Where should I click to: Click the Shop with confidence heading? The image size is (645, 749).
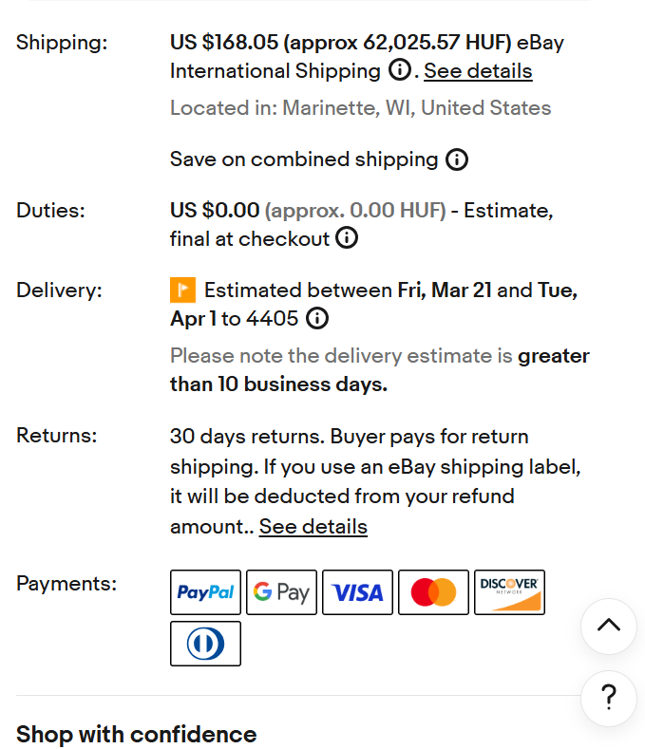[136, 734]
